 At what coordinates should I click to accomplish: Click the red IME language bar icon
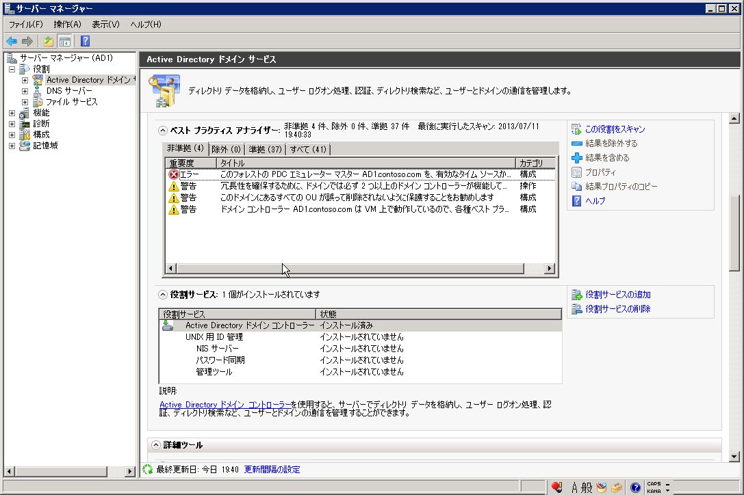(x=556, y=487)
